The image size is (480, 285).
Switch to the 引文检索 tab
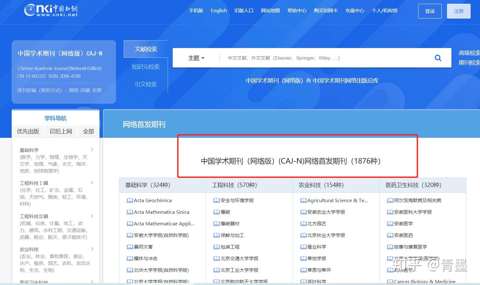[146, 84]
